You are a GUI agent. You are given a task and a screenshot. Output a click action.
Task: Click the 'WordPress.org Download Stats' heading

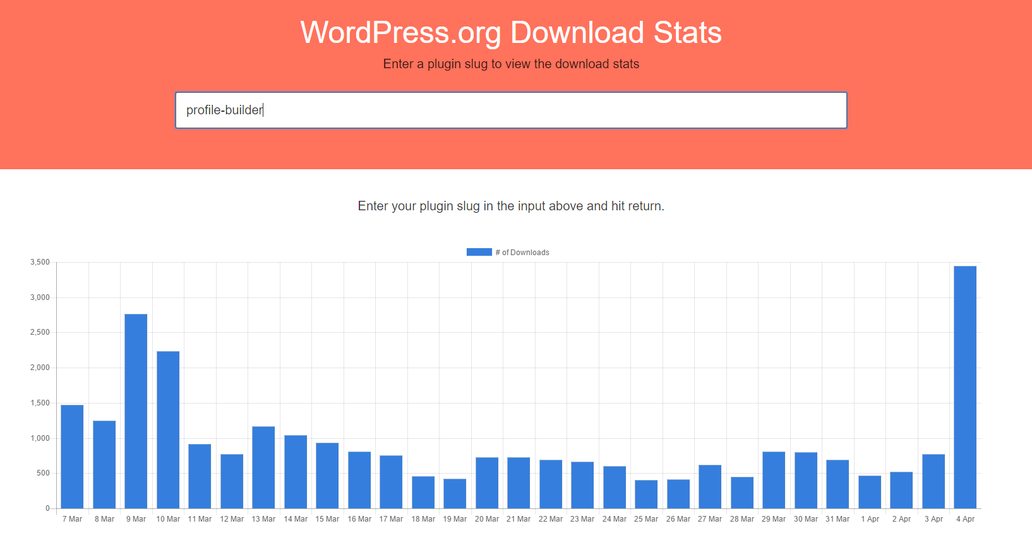coord(511,32)
